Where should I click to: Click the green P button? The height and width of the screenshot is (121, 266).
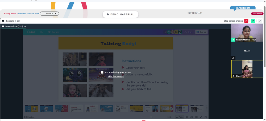coord(253,21)
